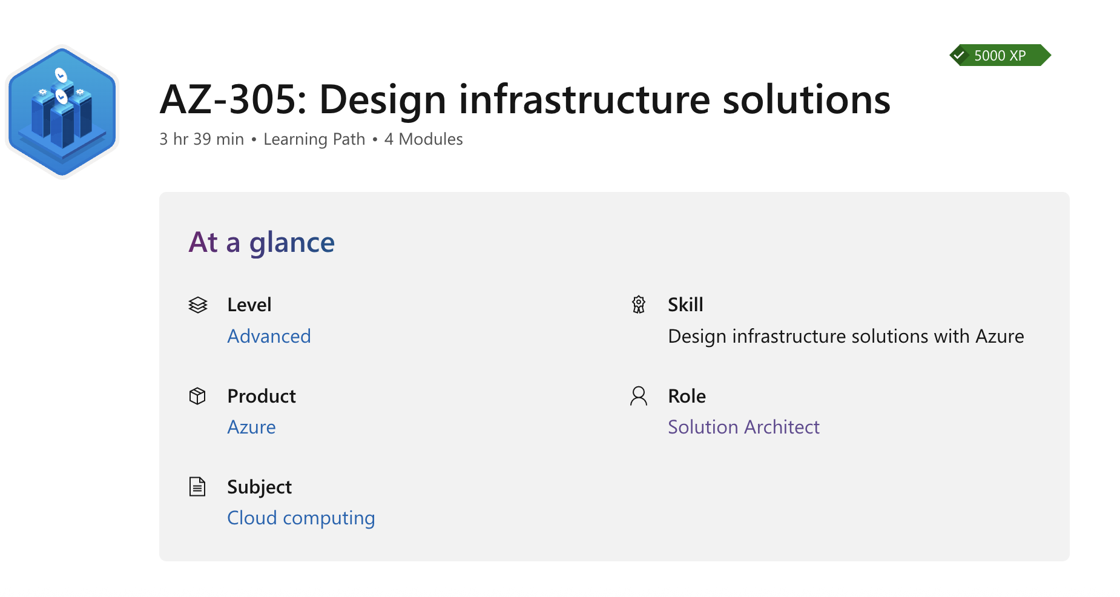The image size is (1120, 597).
Task: Click the AZ-305 Design infrastructure solutions title
Action: [x=525, y=99]
